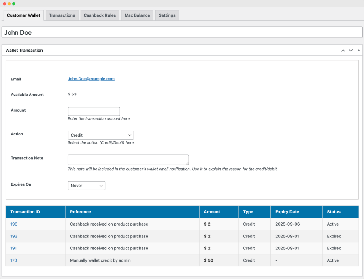Click the John Doe title field
The width and height of the screenshot is (364, 279).
point(182,32)
